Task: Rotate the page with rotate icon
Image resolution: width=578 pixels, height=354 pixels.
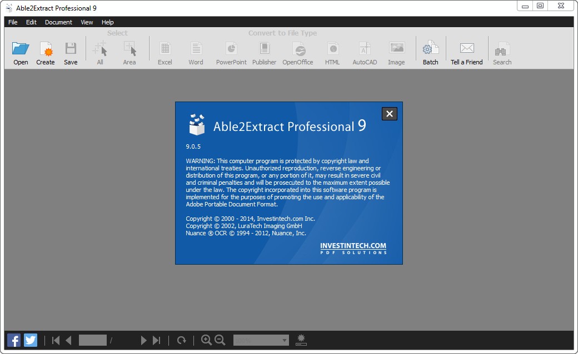Action: [181, 340]
